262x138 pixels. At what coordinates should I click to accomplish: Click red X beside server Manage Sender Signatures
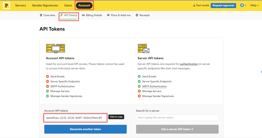[139, 96]
